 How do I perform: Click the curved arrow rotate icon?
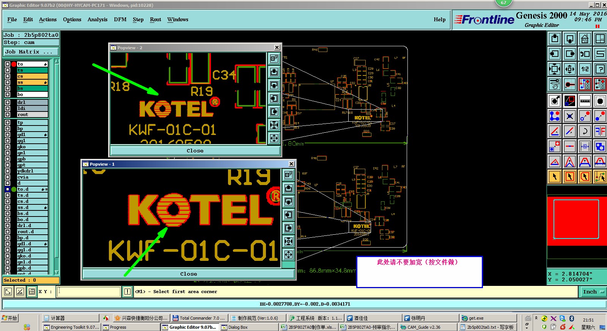pyautogui.click(x=585, y=131)
